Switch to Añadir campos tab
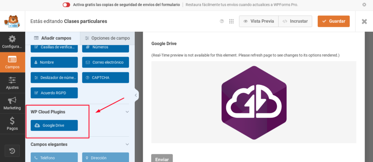This screenshot has width=373, height=162. [x=52, y=38]
